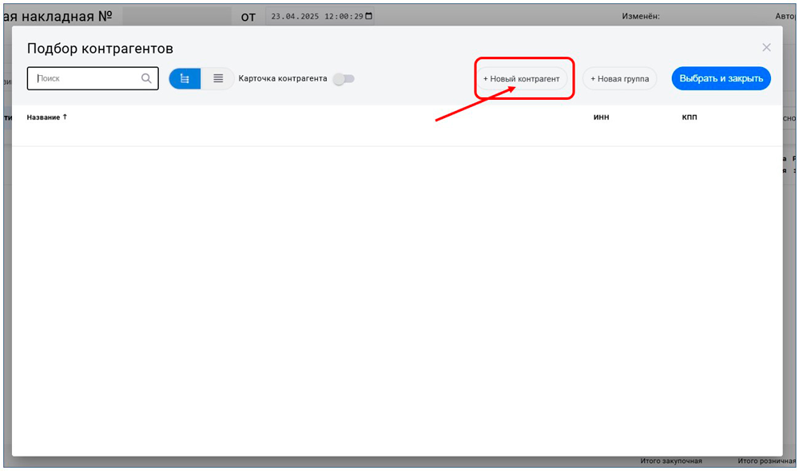
Task: Click the ИНН column header
Action: [x=602, y=117]
